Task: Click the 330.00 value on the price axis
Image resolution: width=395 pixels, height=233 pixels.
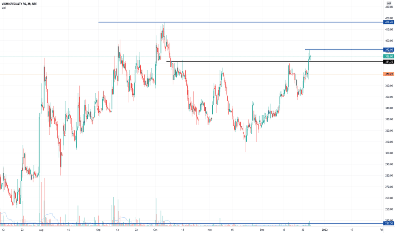Action: click(389, 119)
